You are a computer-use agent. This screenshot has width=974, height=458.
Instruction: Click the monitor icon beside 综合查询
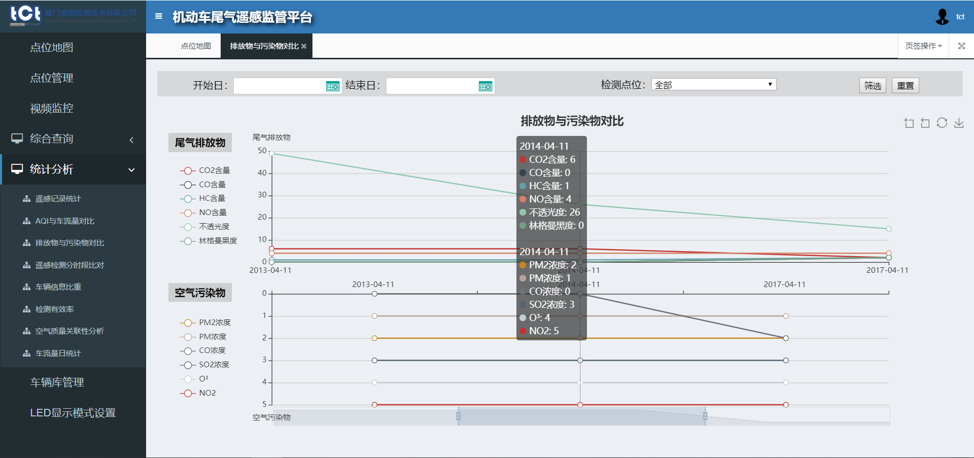[17, 138]
